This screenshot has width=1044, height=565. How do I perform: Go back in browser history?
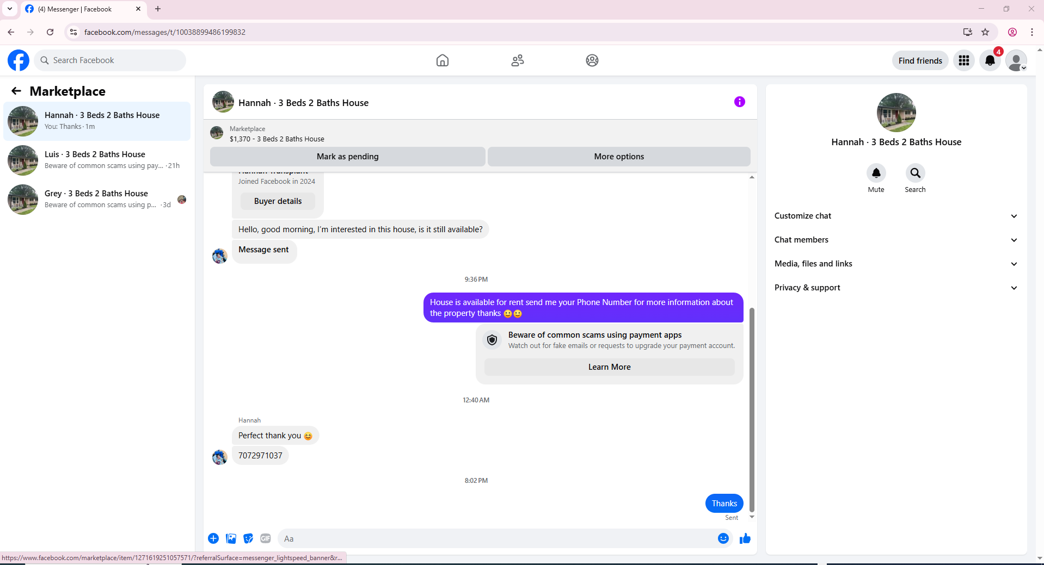(x=11, y=32)
